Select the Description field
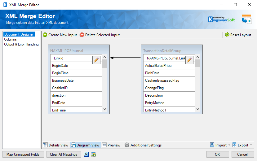This screenshot has height=161, width=257. (169, 95)
